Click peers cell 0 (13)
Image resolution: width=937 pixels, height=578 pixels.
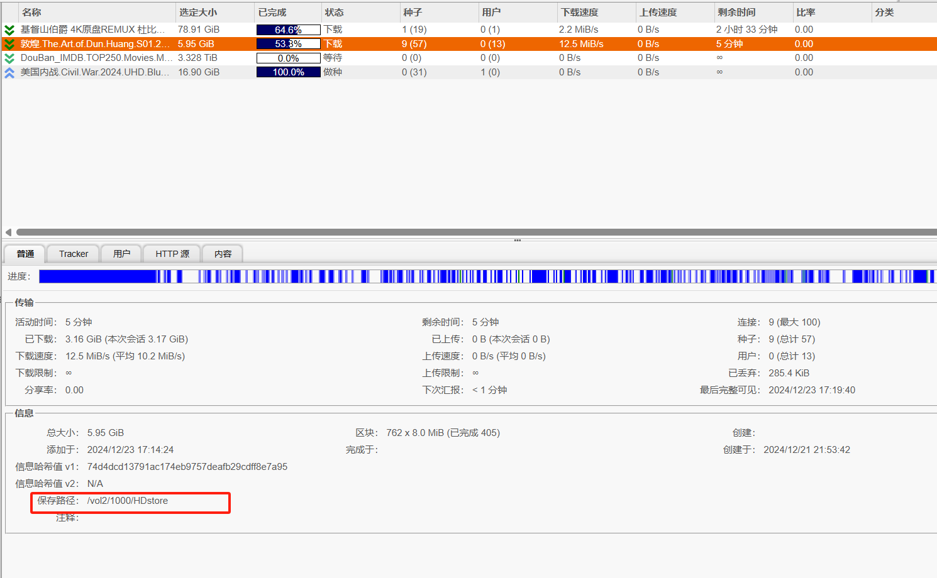click(493, 44)
